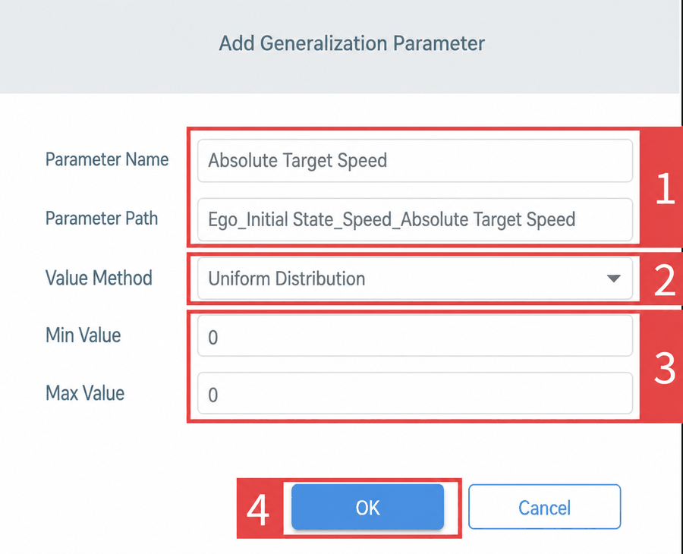Image resolution: width=683 pixels, height=554 pixels.
Task: Open the Uniform Distribution combo box
Action: click(x=414, y=279)
